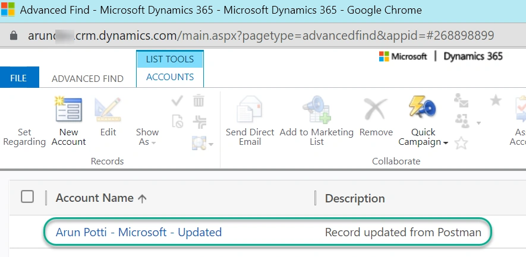The height and width of the screenshot is (257, 526).
Task: Open the Arun Potti - Microsoft - Updated account
Action: [138, 232]
